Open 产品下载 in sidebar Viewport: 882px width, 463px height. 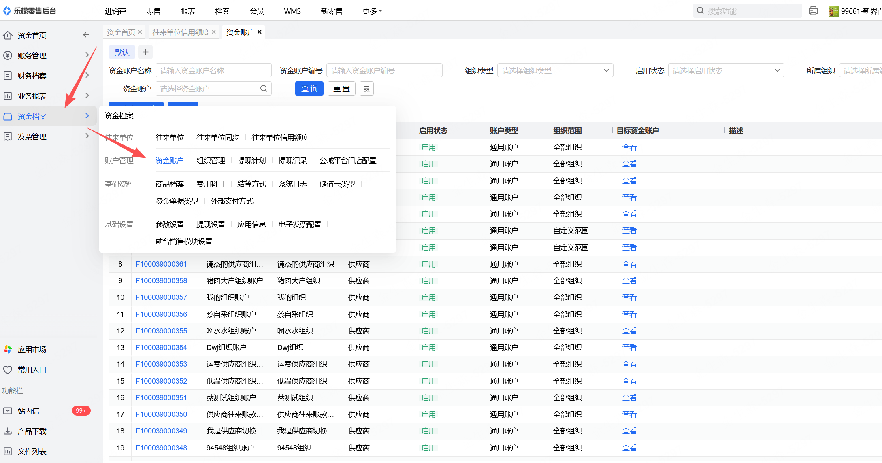[32, 431]
